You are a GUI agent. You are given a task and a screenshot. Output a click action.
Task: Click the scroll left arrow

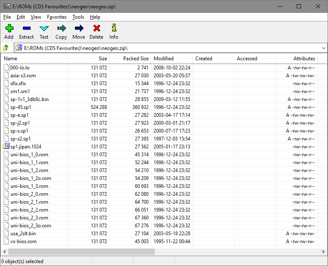(5, 251)
